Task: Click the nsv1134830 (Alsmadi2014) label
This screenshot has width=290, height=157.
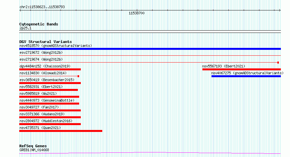Action: pos(43,73)
